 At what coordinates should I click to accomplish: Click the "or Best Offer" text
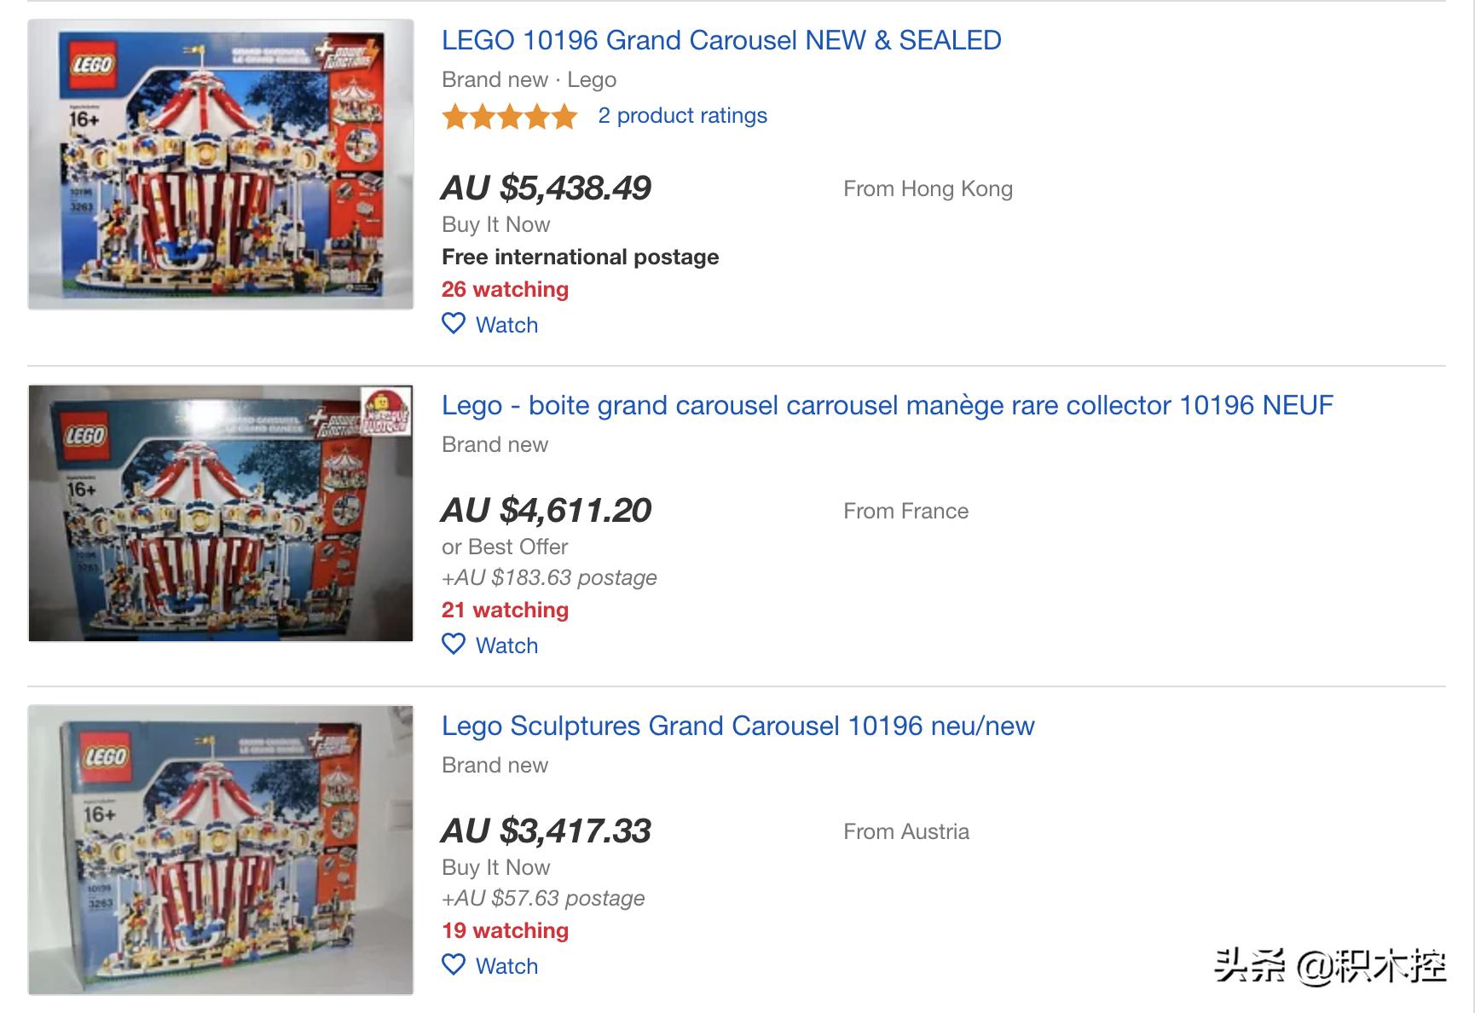coord(505,547)
